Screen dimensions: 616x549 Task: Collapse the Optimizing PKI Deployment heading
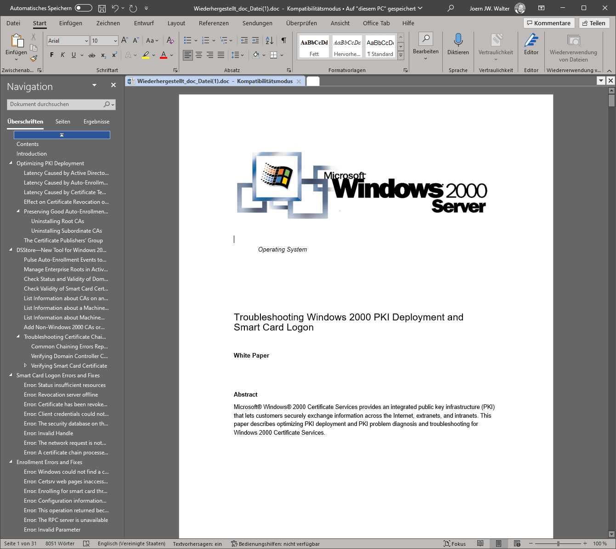click(11, 163)
